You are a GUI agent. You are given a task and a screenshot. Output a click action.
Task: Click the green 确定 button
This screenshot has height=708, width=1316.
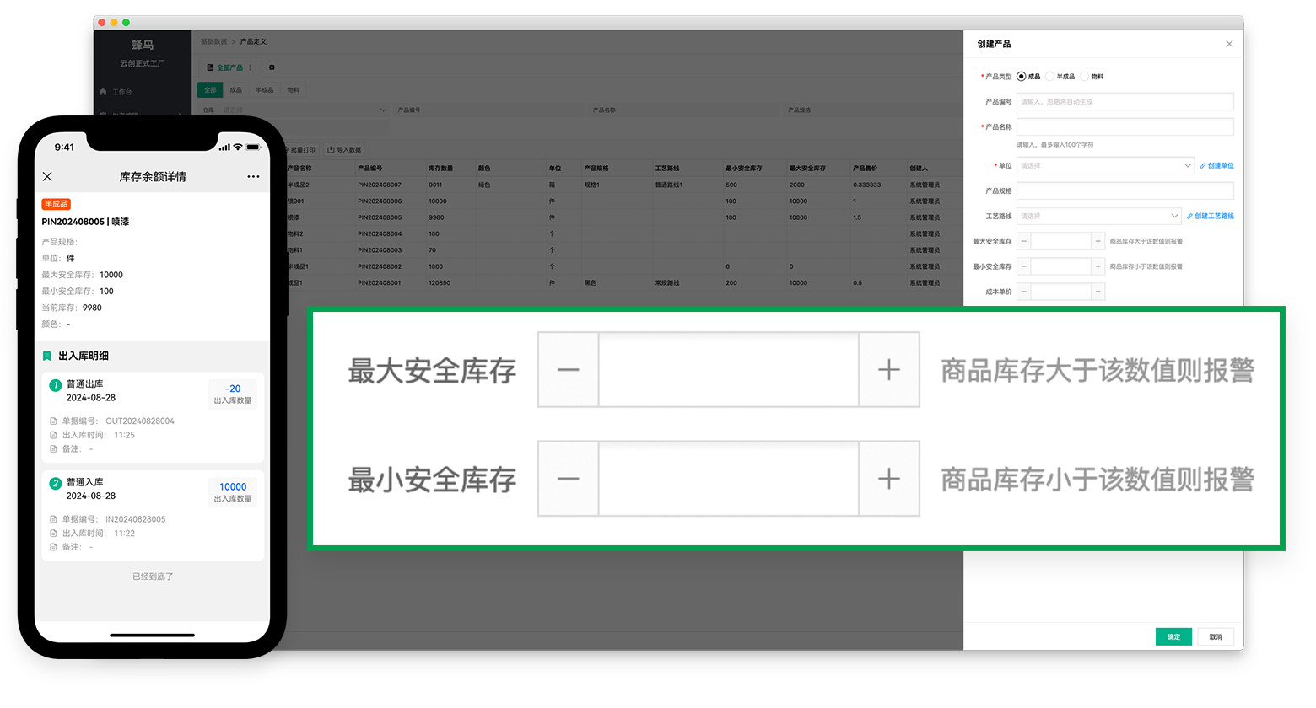(1173, 637)
